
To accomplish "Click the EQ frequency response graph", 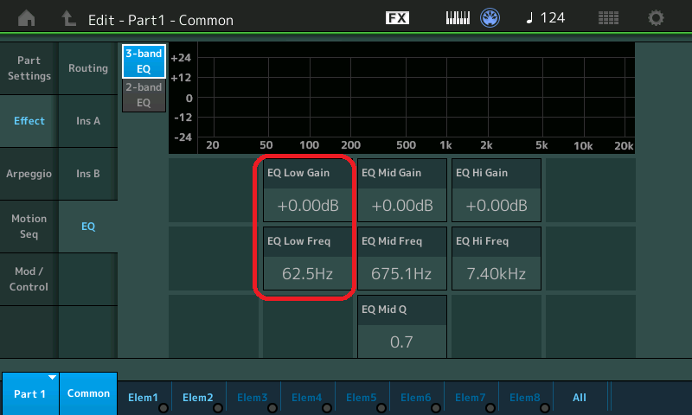I will (401, 98).
